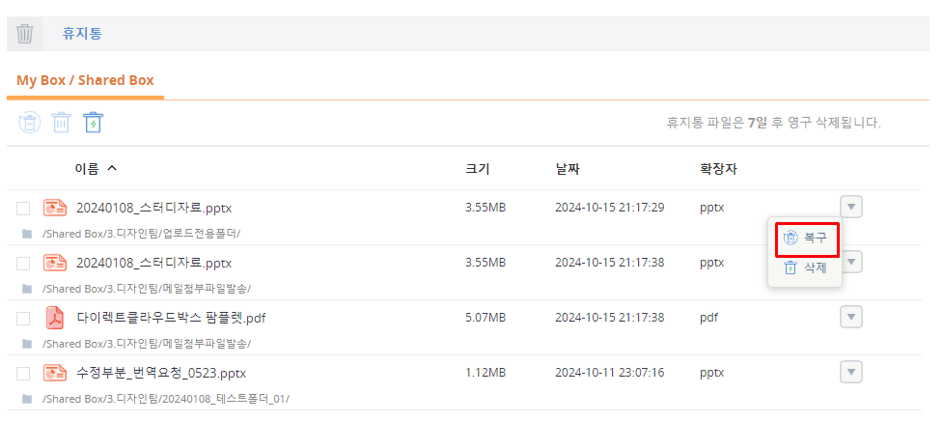Click the folder icon next to 업로드전용폴더 path

[x=27, y=234]
